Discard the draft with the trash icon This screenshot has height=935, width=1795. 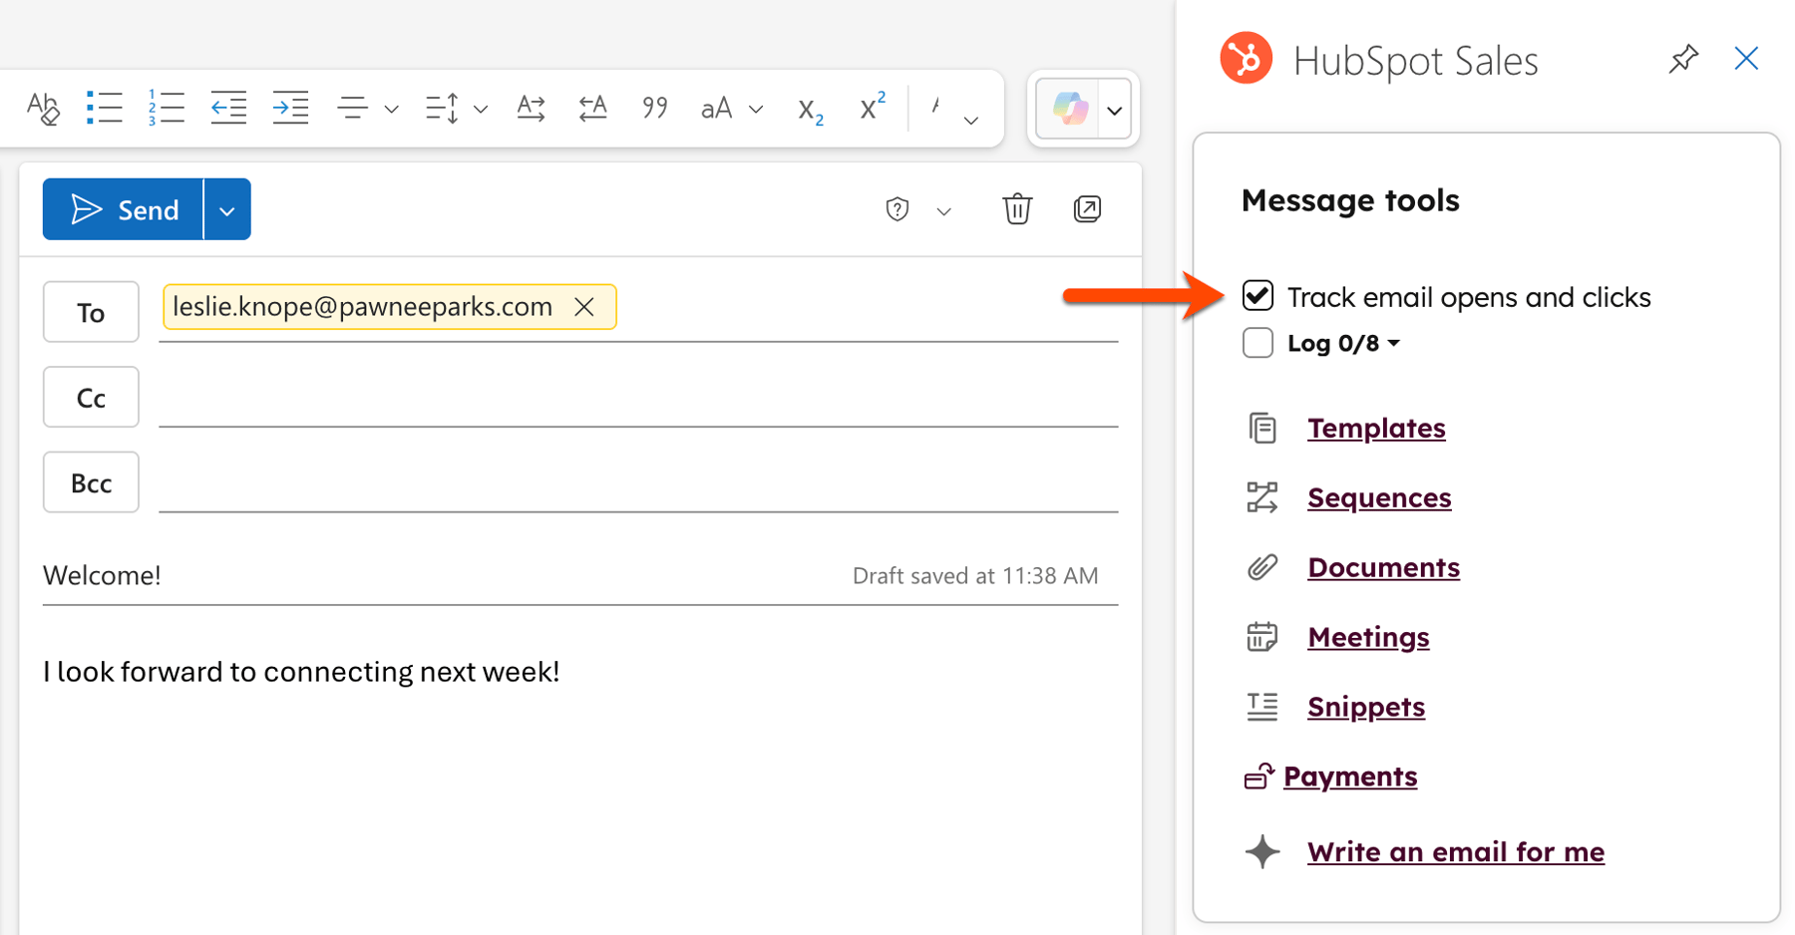tap(1017, 209)
